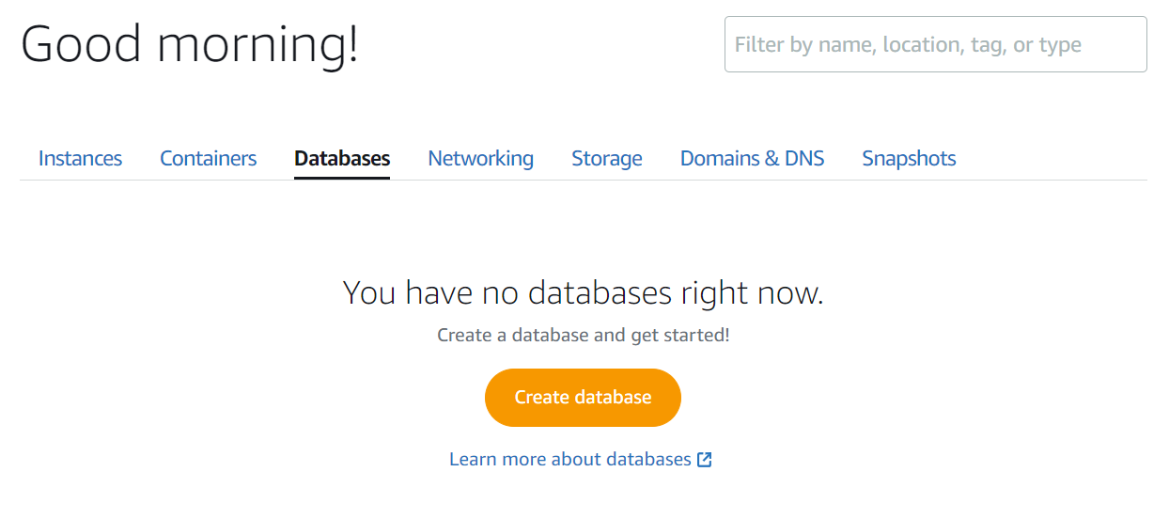Click the no databases right now message
This screenshot has width=1169, height=519.
pyautogui.click(x=583, y=293)
